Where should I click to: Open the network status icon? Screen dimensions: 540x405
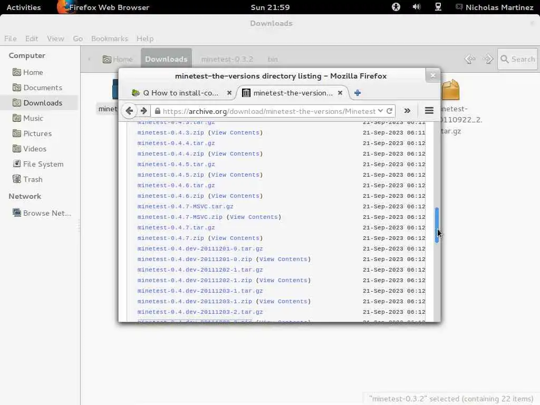coord(438,7)
